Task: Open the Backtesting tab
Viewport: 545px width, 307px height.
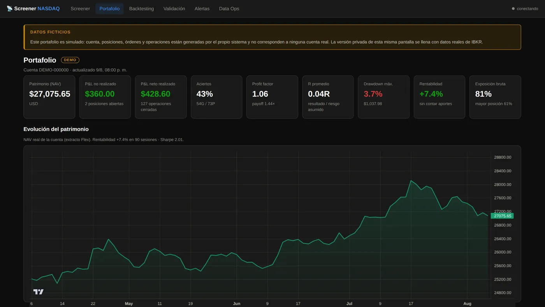Action: (141, 9)
